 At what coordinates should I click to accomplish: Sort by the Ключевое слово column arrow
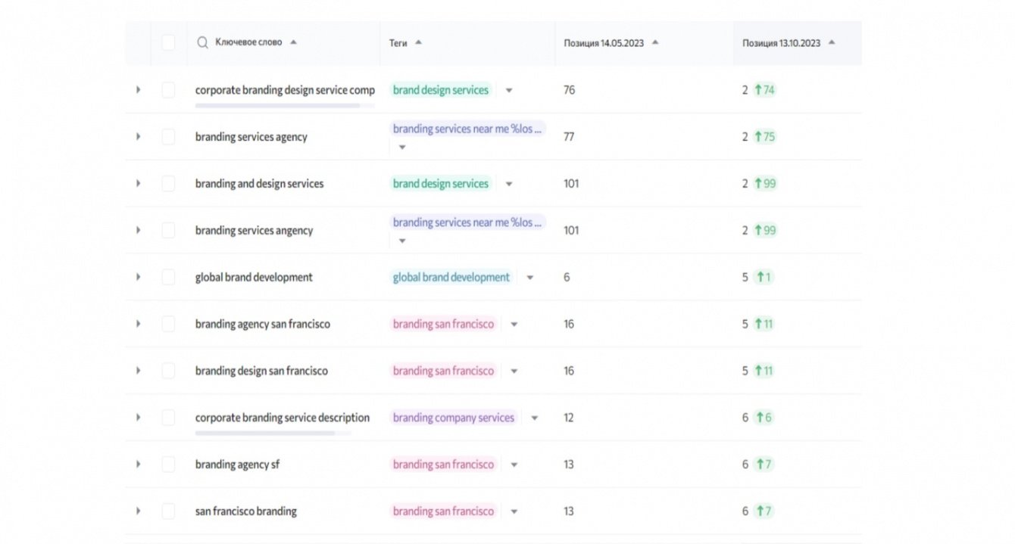tap(294, 42)
